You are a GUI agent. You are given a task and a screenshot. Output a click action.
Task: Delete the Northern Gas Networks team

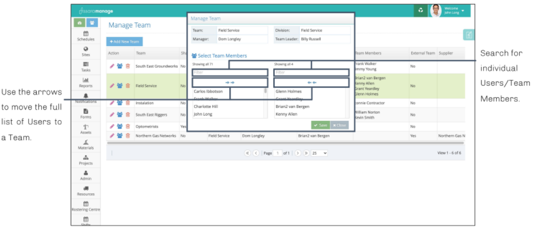(x=128, y=136)
